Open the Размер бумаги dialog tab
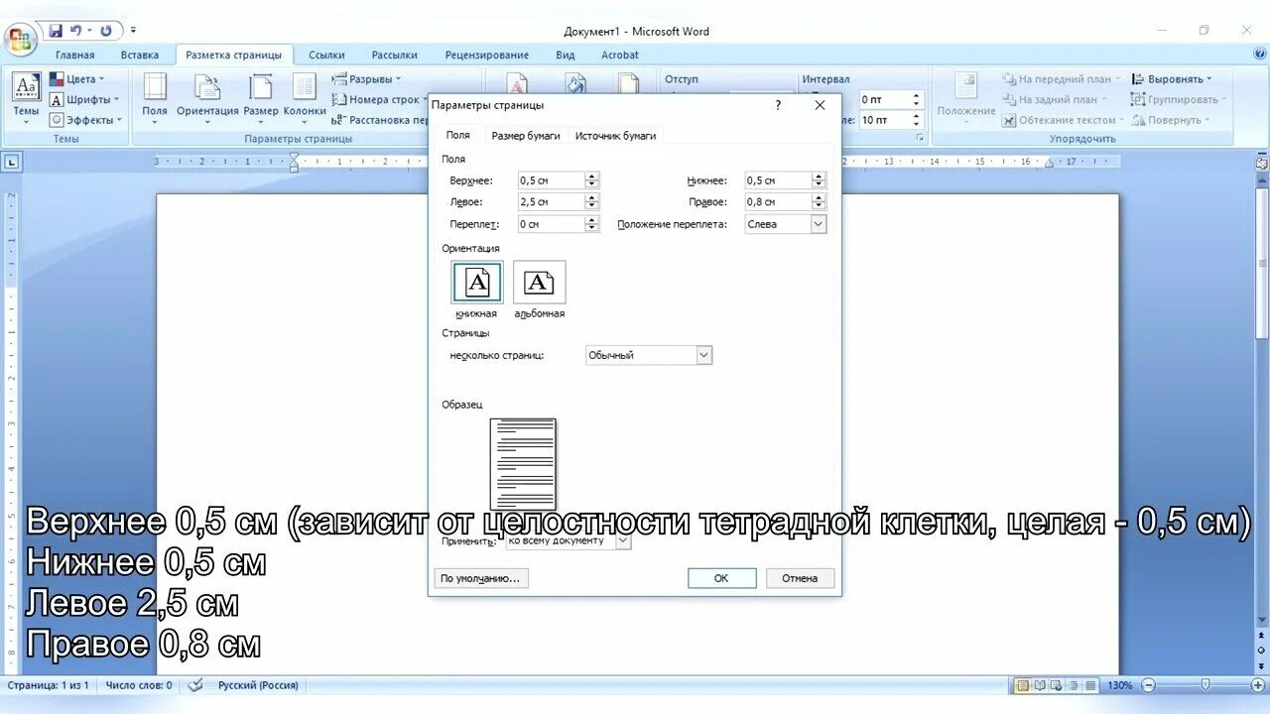Viewport: 1270px width, 714px height. tap(526, 136)
